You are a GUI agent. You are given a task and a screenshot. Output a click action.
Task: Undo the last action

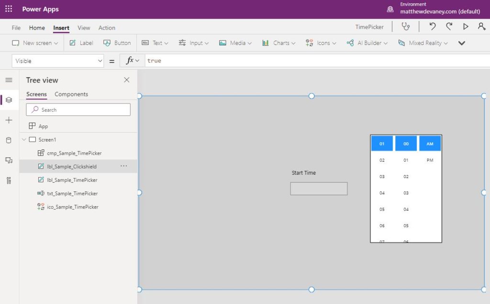coord(433,27)
